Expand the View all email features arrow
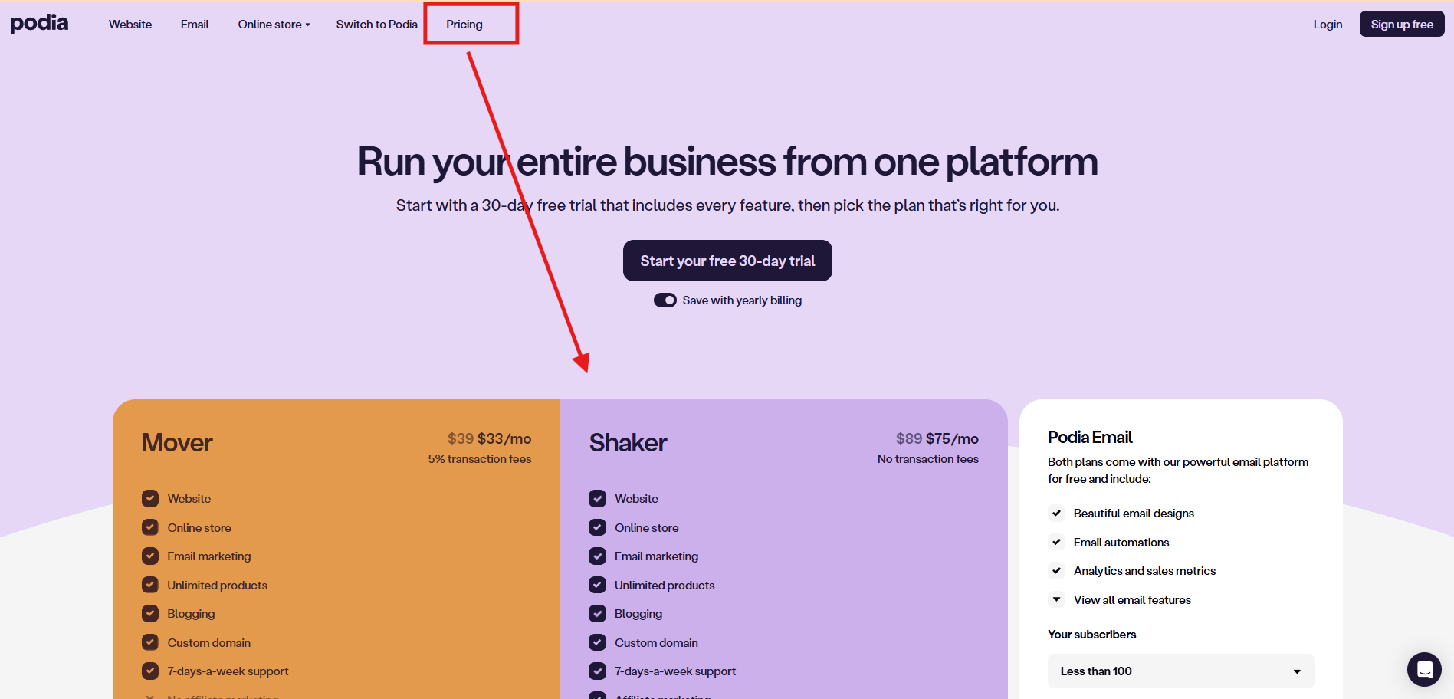Viewport: 1454px width, 699px height. pos(1056,600)
